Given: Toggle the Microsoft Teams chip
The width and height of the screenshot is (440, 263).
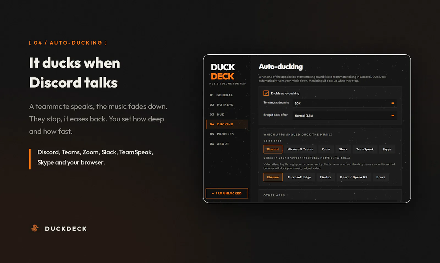Looking at the screenshot, I should click(x=300, y=149).
